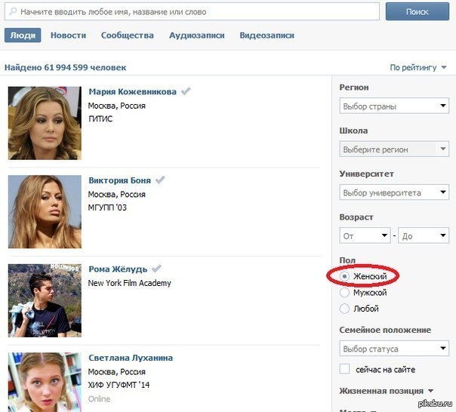
Task: Click the verified checkmark beside Виктория Боня
Action: tap(159, 180)
